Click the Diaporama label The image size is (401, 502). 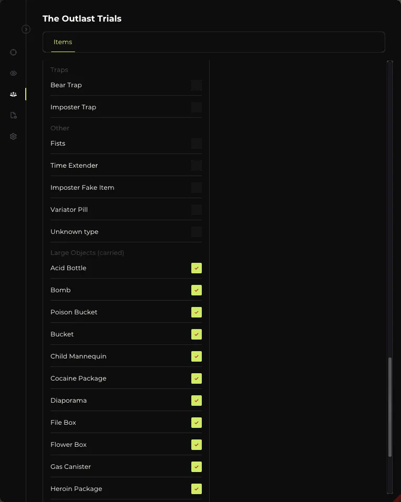tap(68, 401)
